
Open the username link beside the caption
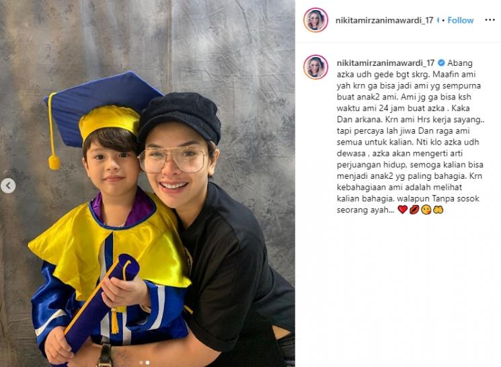pos(385,63)
